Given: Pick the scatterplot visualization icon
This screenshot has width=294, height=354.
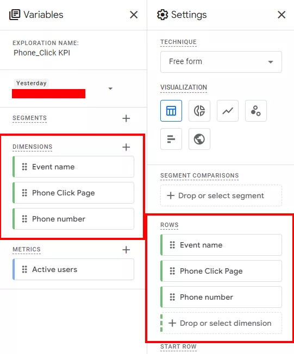Looking at the screenshot, I should 256,111.
